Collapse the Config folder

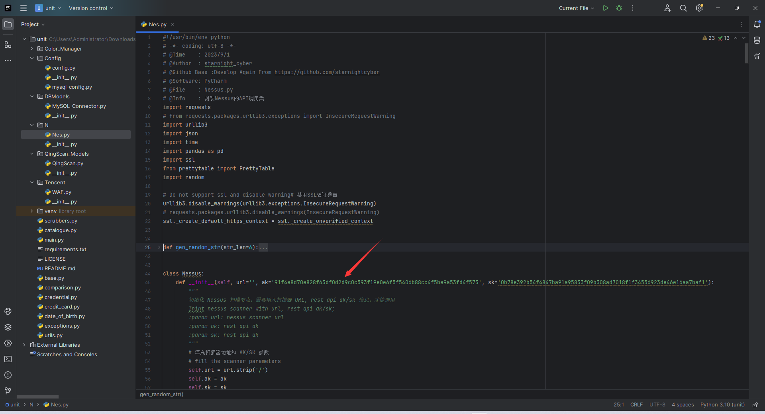tap(32, 58)
